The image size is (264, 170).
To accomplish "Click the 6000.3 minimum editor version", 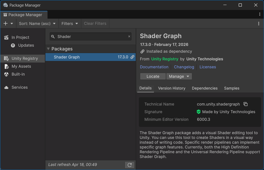I will [x=203, y=119].
